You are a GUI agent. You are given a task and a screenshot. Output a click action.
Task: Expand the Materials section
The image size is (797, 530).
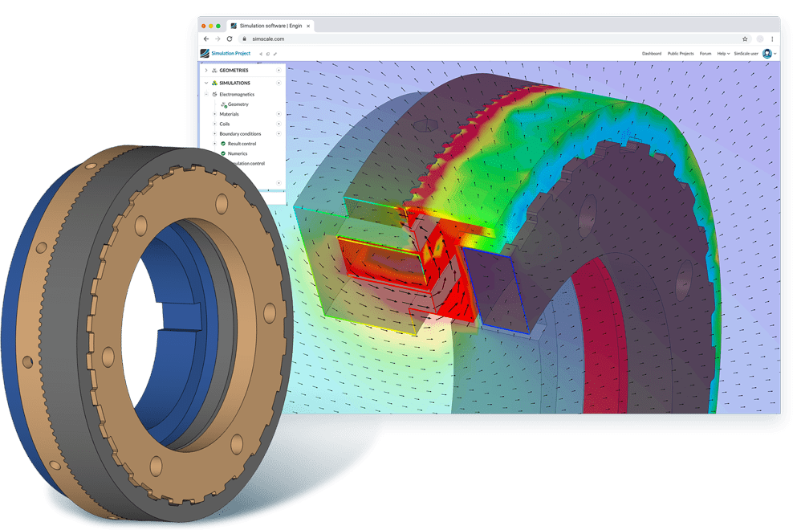(x=213, y=114)
